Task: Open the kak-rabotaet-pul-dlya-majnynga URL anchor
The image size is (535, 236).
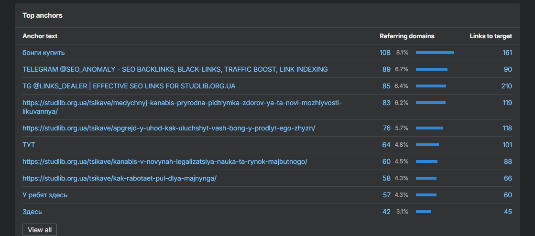Action: click(x=120, y=178)
